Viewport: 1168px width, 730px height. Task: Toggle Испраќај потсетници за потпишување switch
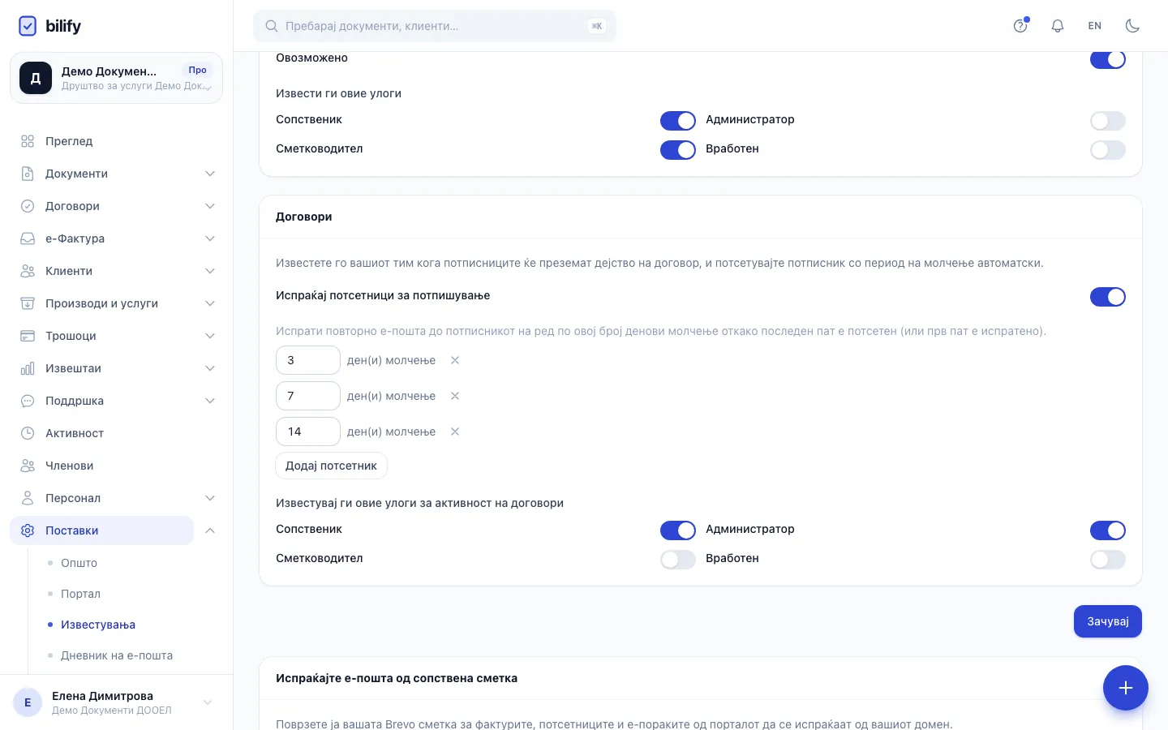pyautogui.click(x=1107, y=297)
